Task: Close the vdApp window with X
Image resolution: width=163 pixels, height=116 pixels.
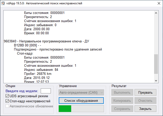Action: point(157,4)
